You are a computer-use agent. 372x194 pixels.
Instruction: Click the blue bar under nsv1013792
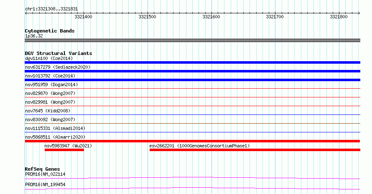192,80
